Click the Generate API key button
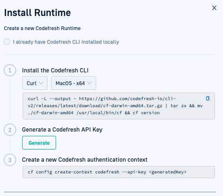 pyautogui.click(x=39, y=143)
